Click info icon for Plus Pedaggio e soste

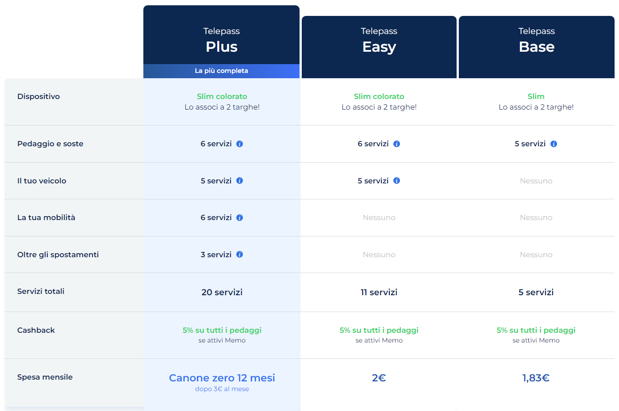point(239,144)
